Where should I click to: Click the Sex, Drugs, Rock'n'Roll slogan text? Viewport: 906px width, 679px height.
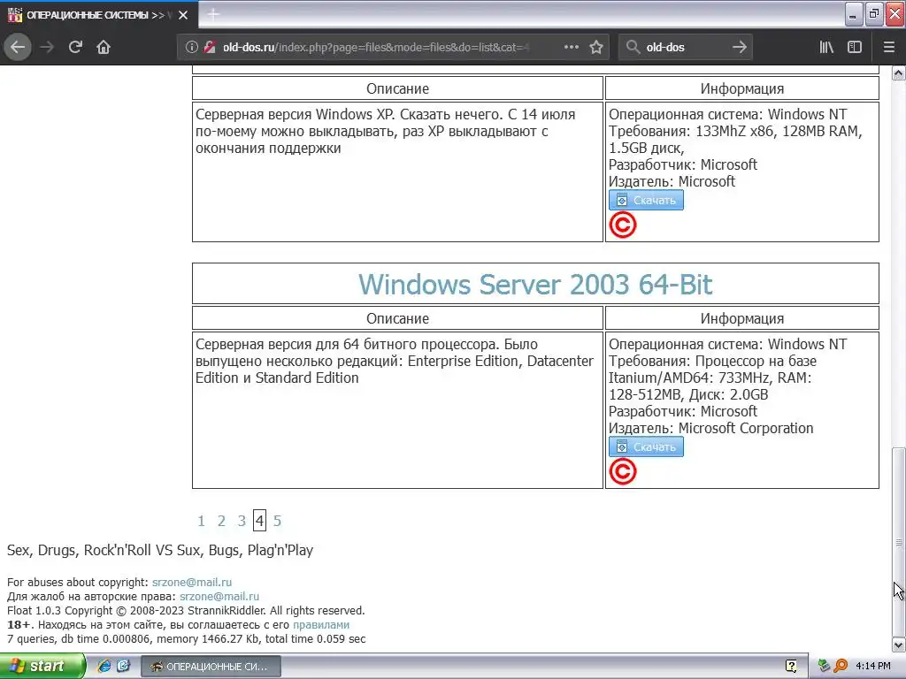coord(160,550)
